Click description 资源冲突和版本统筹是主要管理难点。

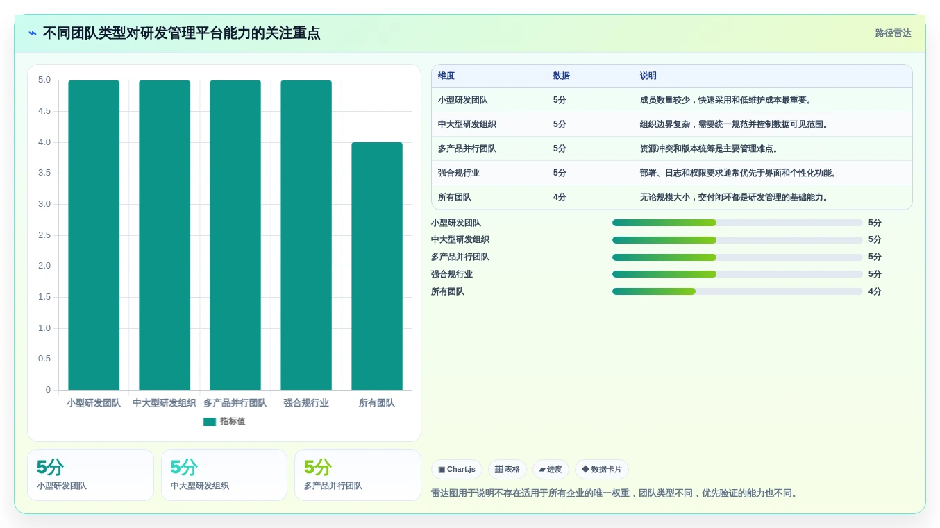(710, 148)
